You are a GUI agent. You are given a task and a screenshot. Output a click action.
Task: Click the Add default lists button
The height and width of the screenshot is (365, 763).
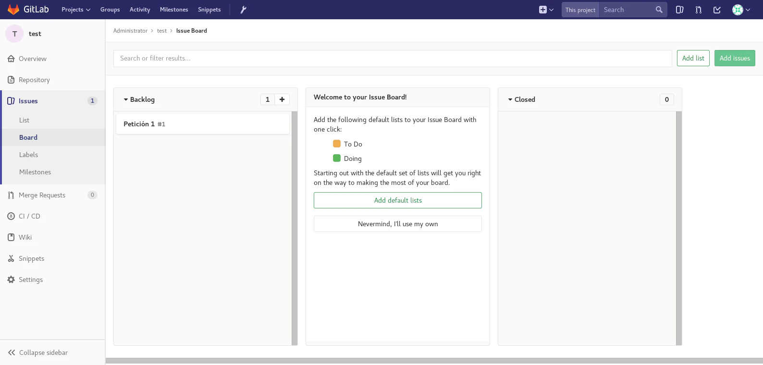point(398,200)
